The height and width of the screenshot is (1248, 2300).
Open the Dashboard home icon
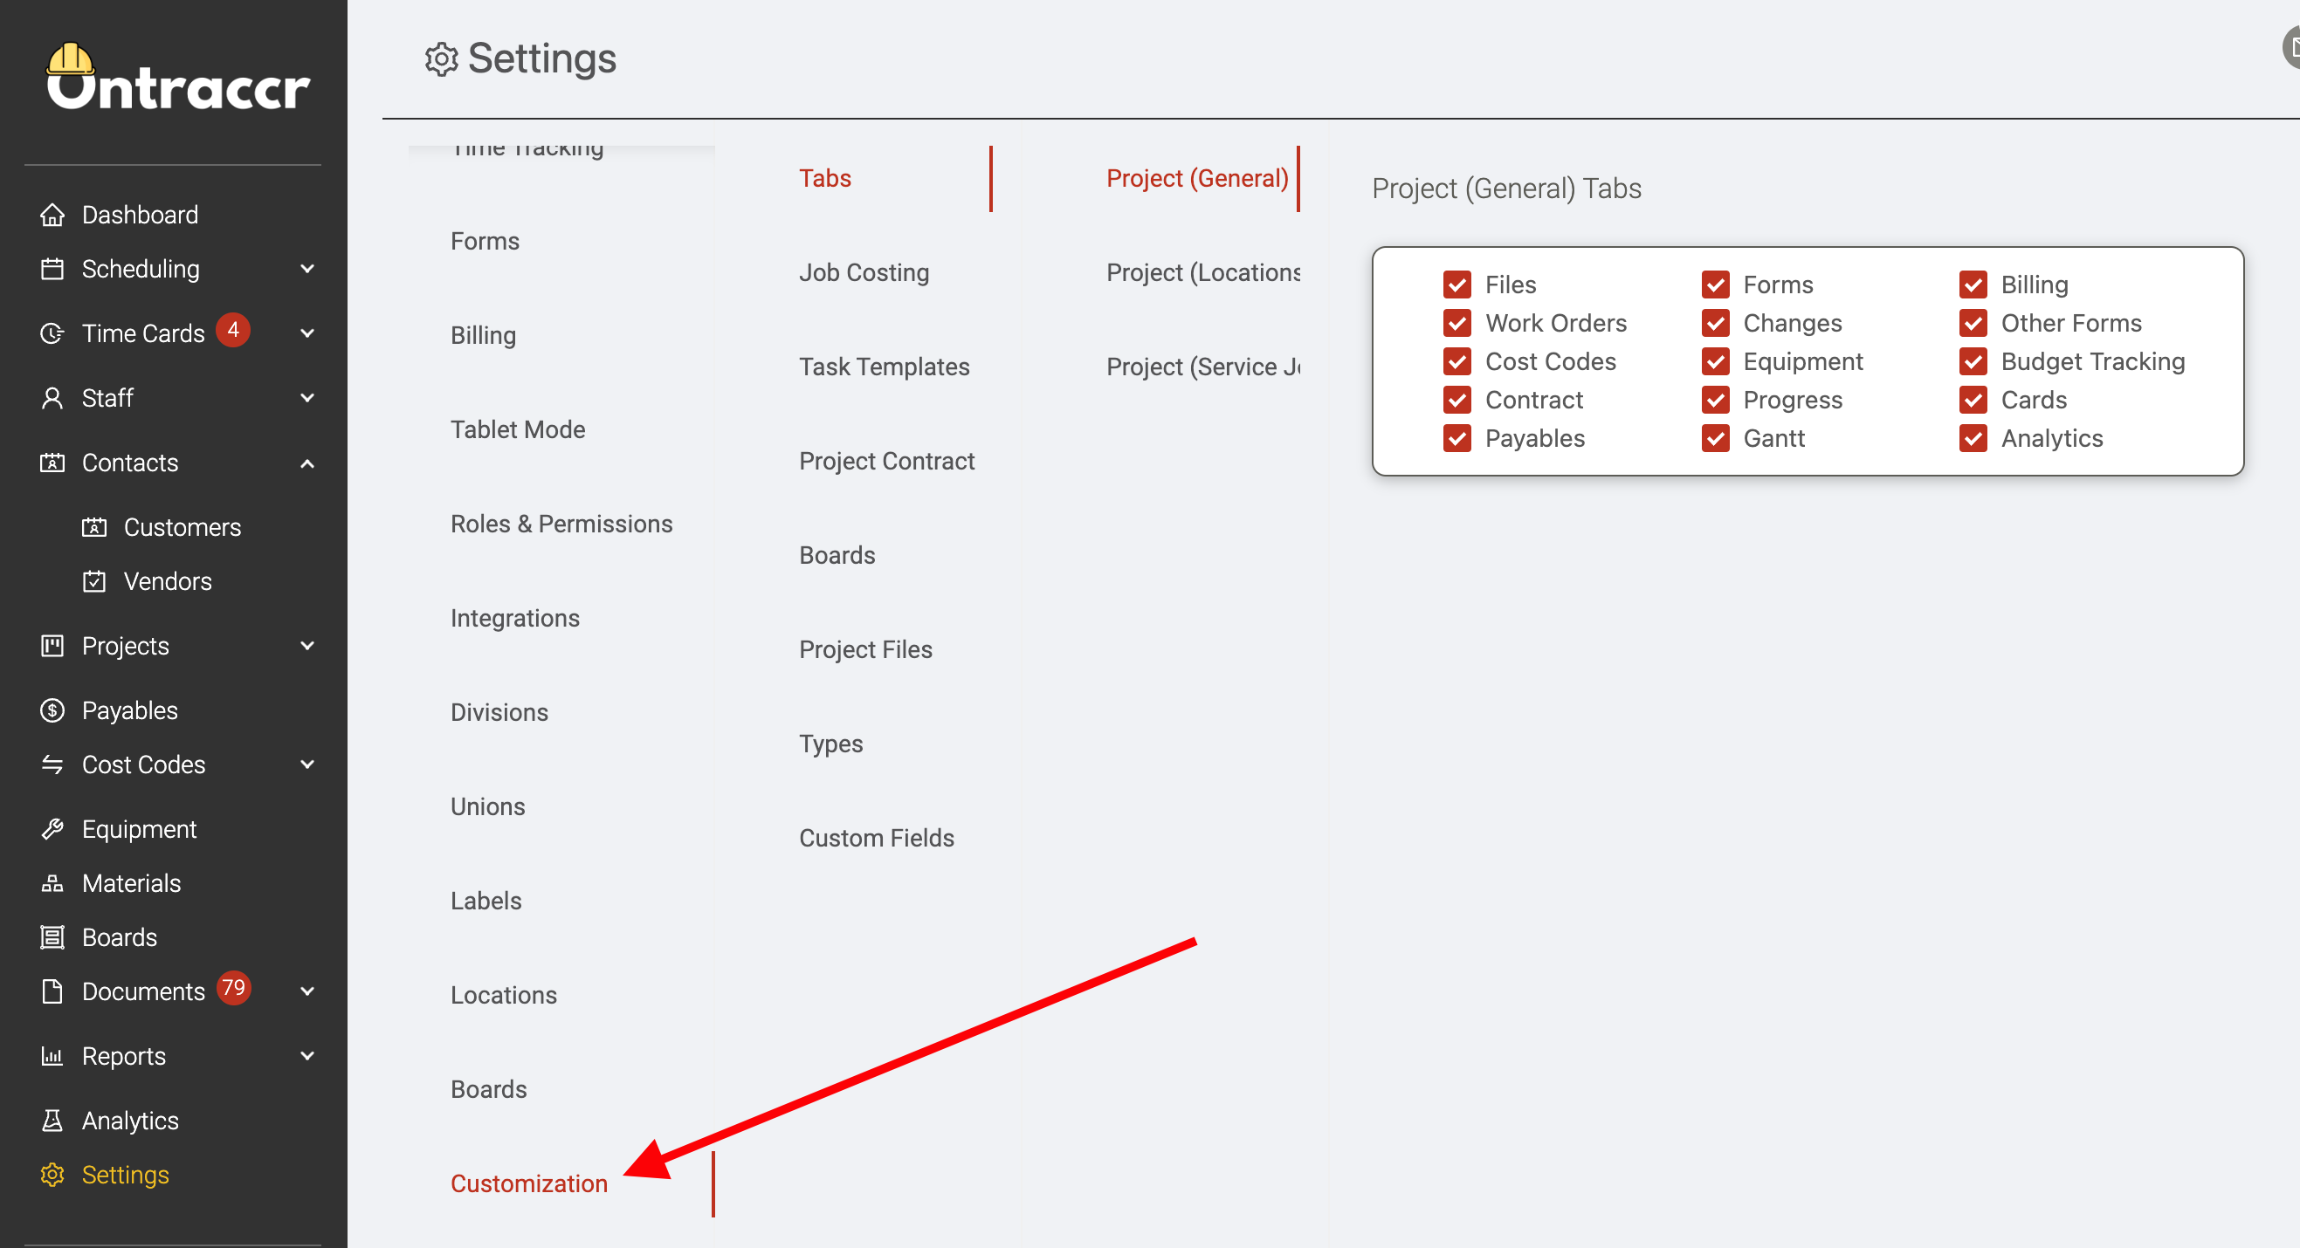pyautogui.click(x=52, y=215)
